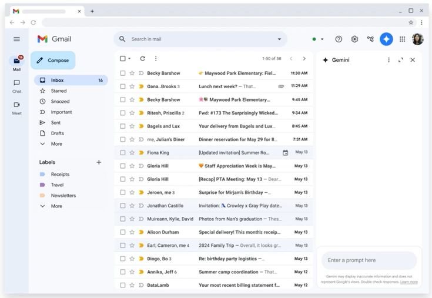Click the Support help question icon
The height and width of the screenshot is (298, 432).
(x=339, y=39)
